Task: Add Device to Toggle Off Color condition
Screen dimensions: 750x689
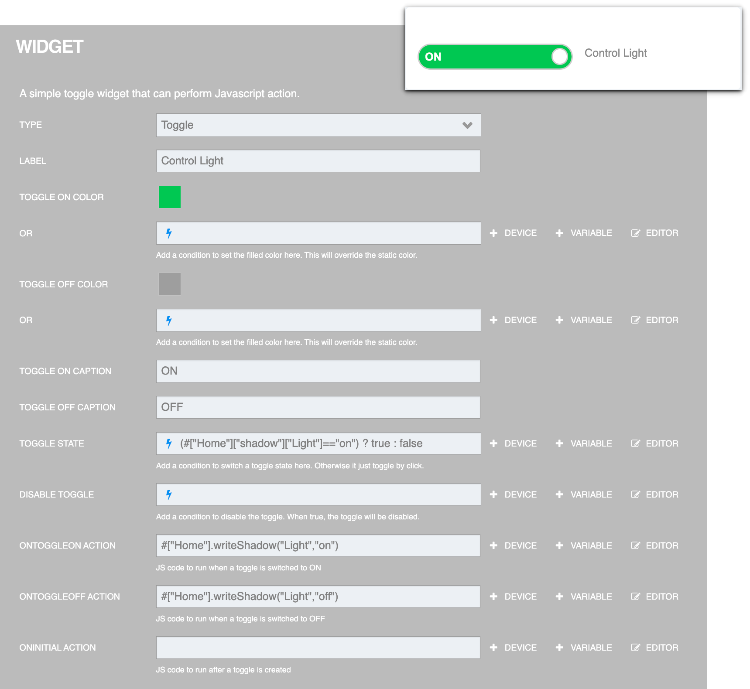Action: [513, 320]
